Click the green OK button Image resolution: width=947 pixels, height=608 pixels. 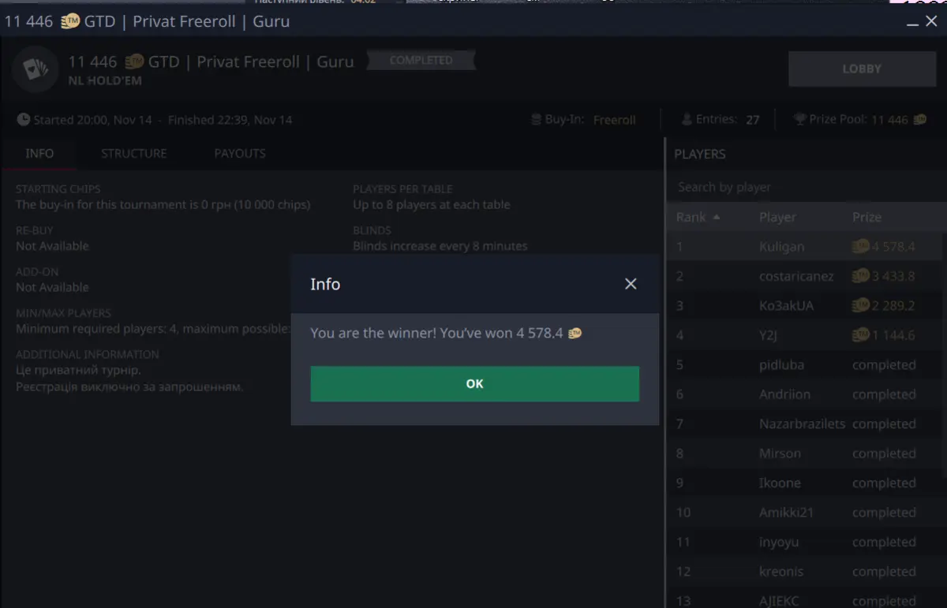pyautogui.click(x=474, y=384)
